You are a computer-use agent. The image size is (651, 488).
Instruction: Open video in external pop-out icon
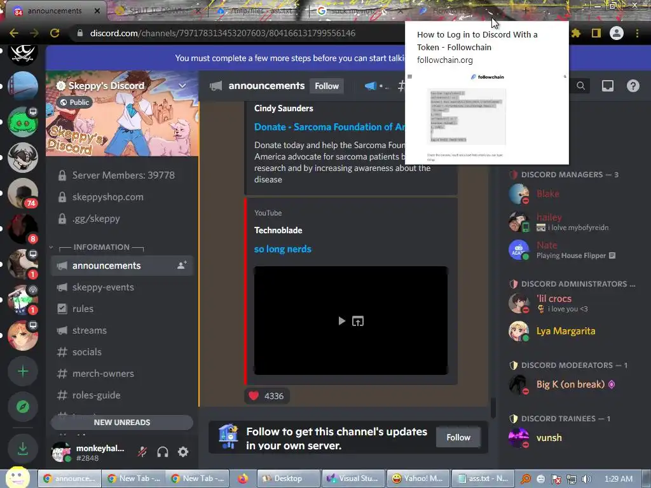358,321
